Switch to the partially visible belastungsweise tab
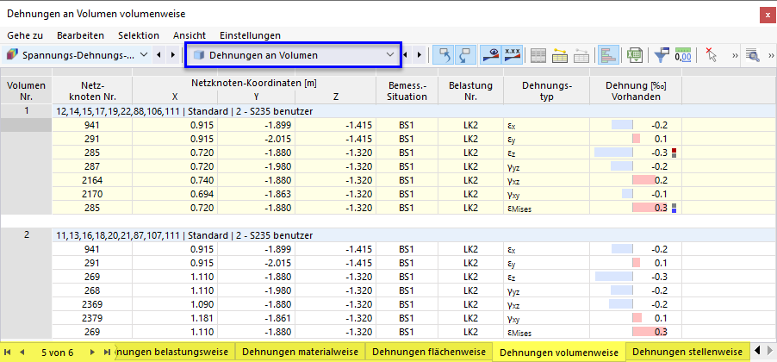 [174, 352]
